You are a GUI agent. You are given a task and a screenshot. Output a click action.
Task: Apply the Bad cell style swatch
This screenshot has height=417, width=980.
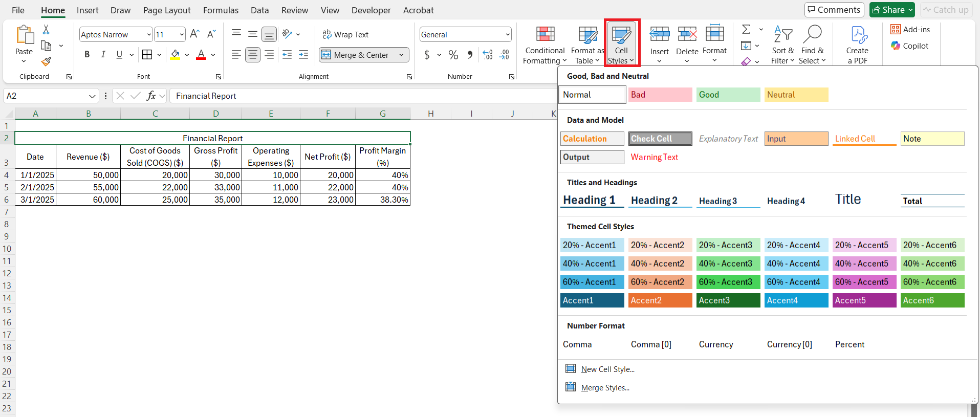(x=660, y=95)
